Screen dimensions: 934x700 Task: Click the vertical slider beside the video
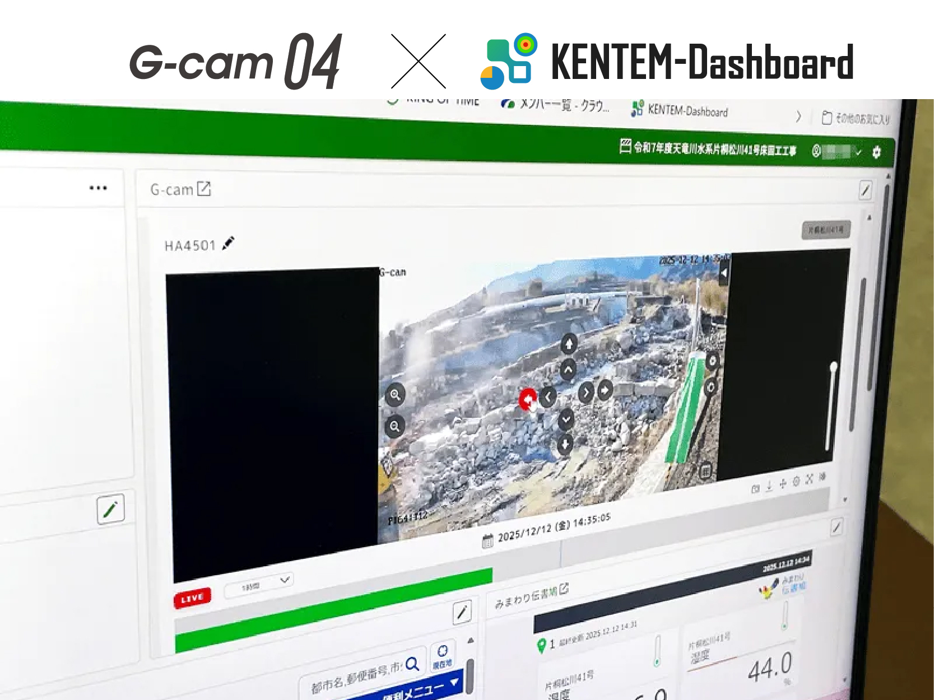coord(831,406)
